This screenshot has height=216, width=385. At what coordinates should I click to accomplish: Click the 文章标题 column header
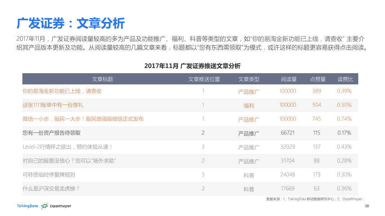[102, 79]
